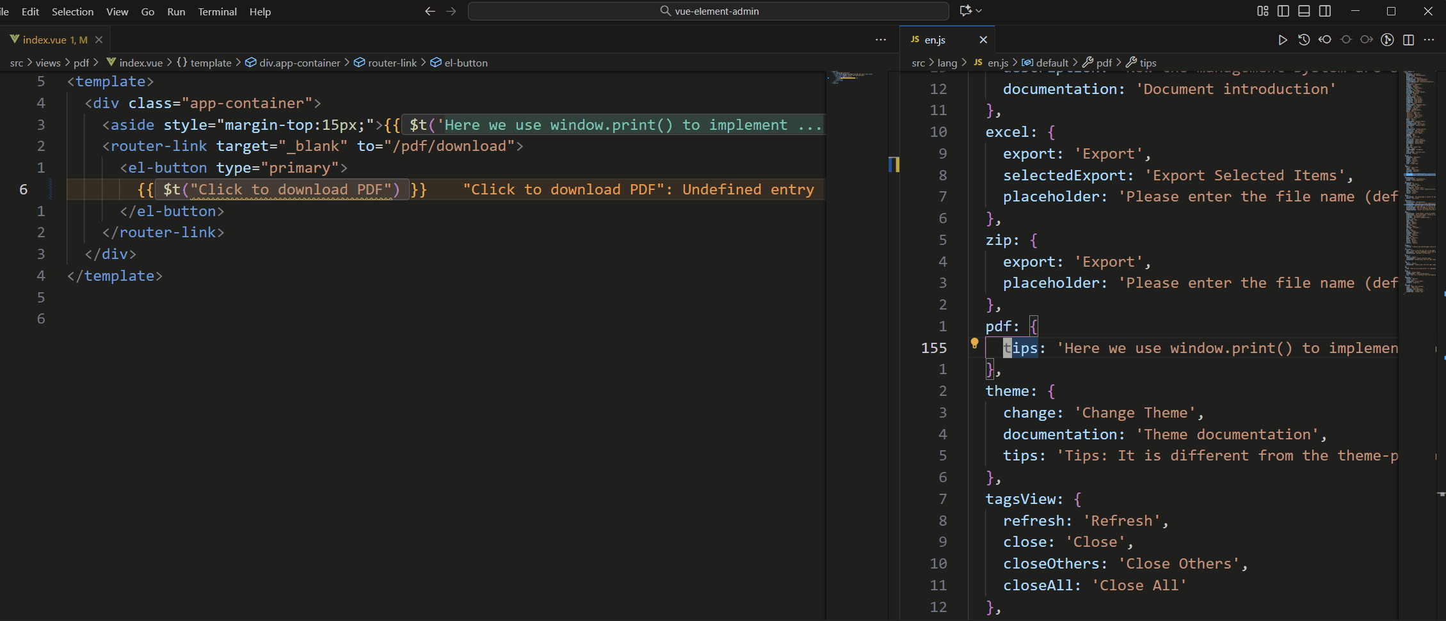1446x621 pixels.
Task: Run the en.js file
Action: 1283,40
